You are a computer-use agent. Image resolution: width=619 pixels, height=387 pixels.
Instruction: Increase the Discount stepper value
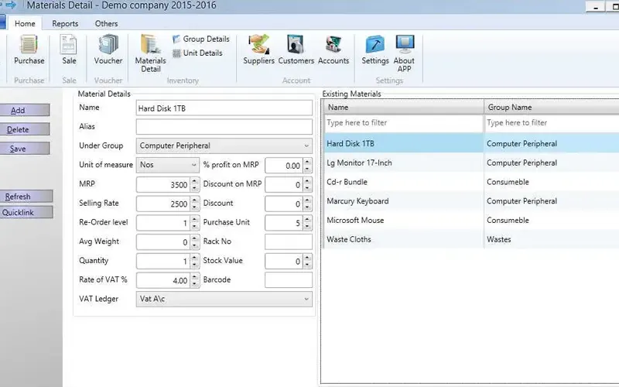[307, 200]
